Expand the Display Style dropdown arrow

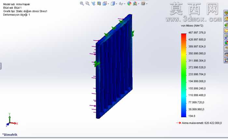(x=117, y=4)
